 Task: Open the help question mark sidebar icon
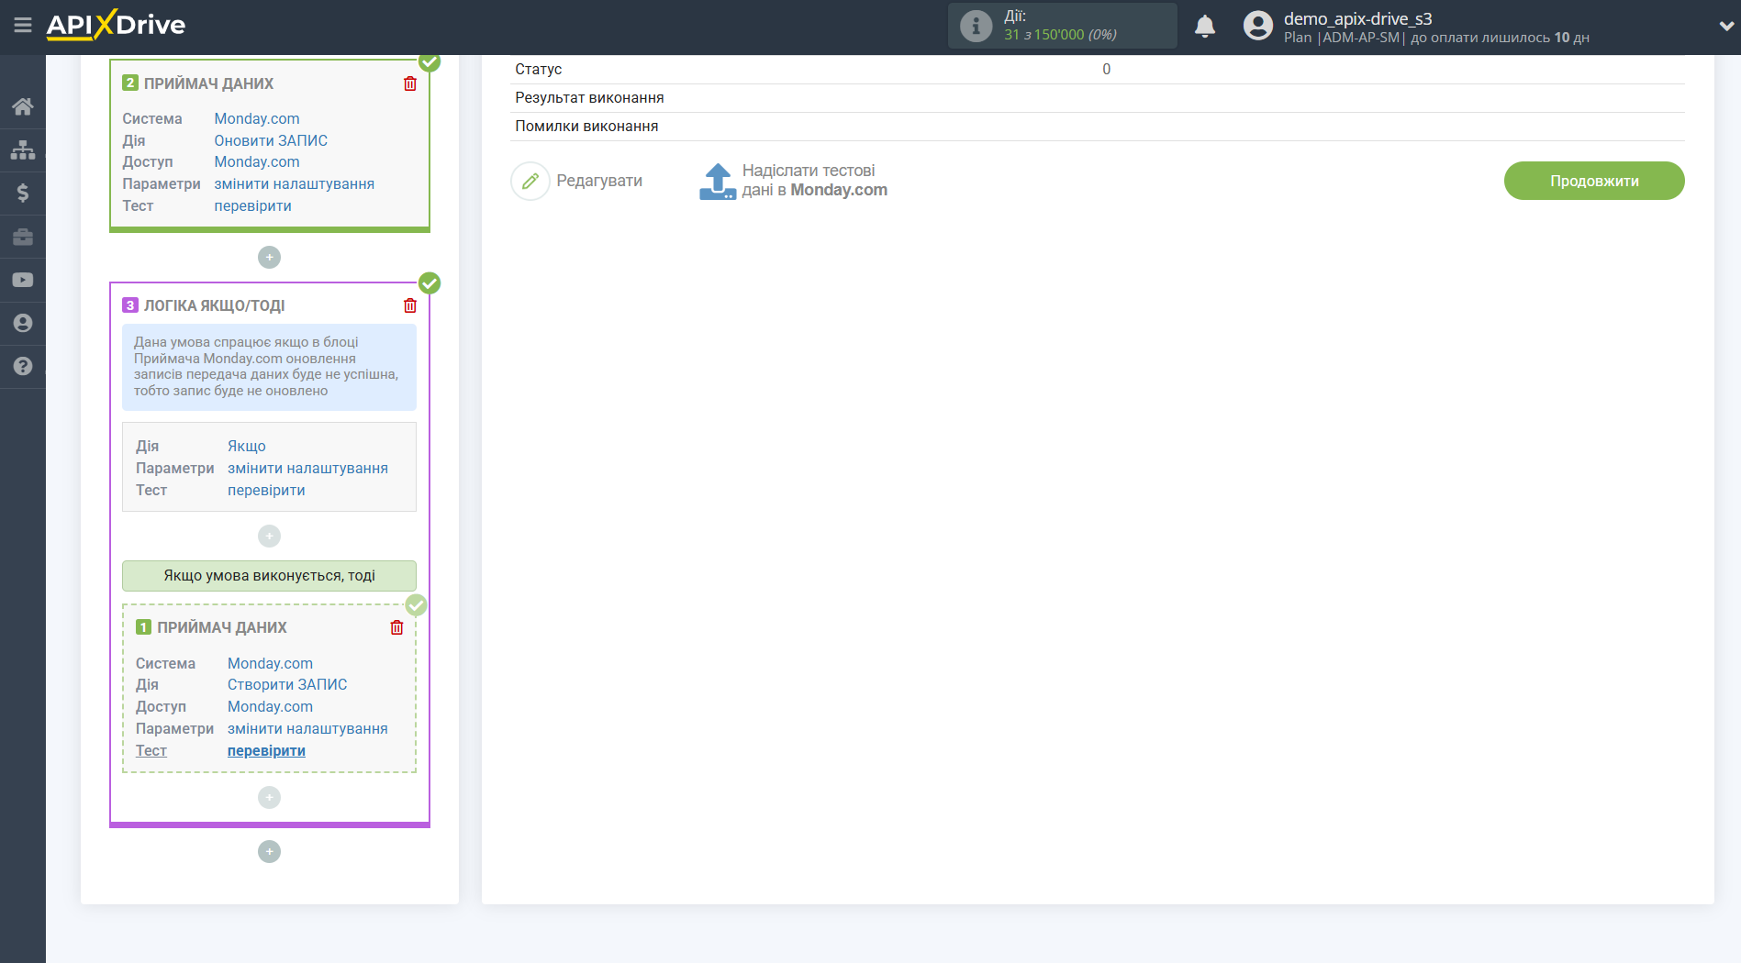[23, 366]
